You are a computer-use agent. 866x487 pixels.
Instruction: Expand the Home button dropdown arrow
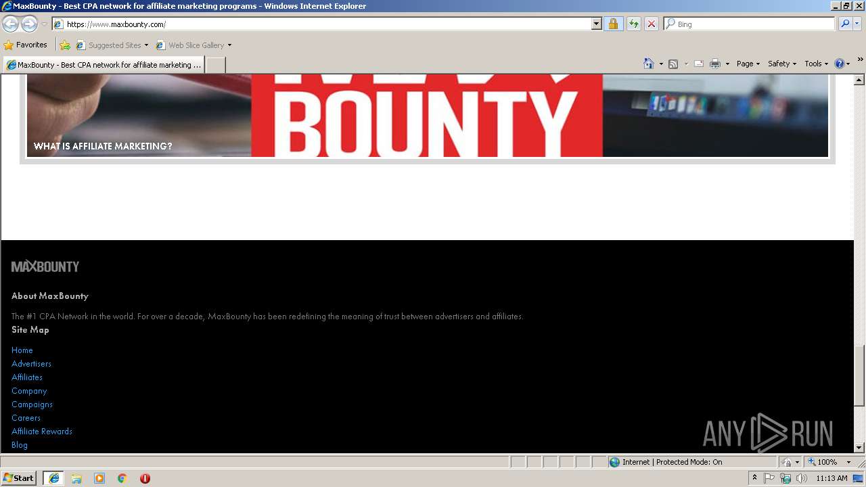click(x=661, y=64)
